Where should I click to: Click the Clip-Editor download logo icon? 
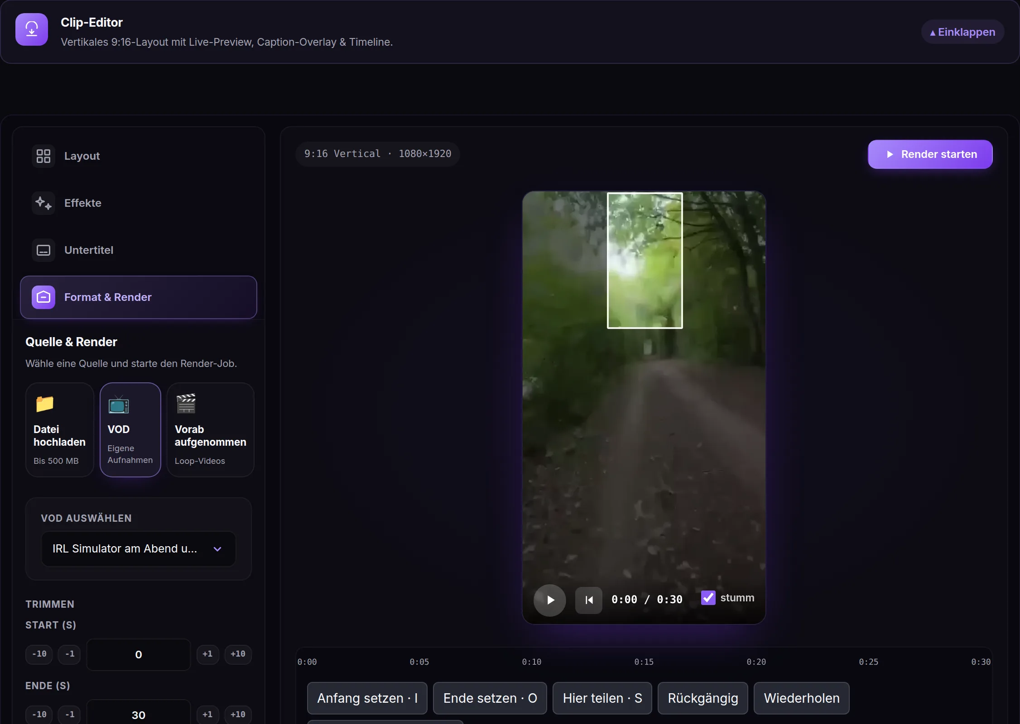click(x=32, y=29)
